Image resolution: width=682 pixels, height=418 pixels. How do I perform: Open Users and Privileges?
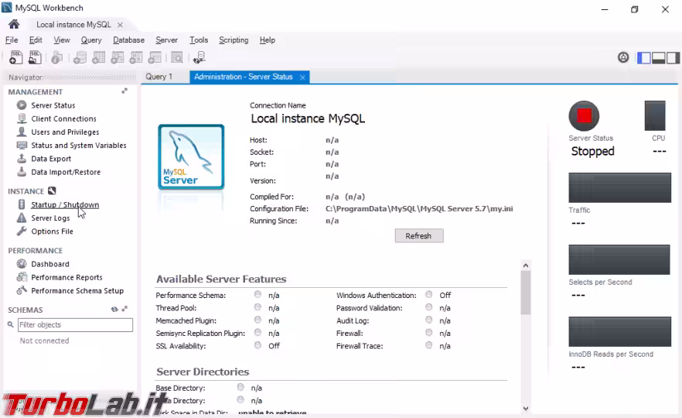coord(65,132)
